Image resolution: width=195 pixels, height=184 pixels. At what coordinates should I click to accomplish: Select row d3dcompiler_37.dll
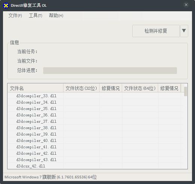(95, 121)
